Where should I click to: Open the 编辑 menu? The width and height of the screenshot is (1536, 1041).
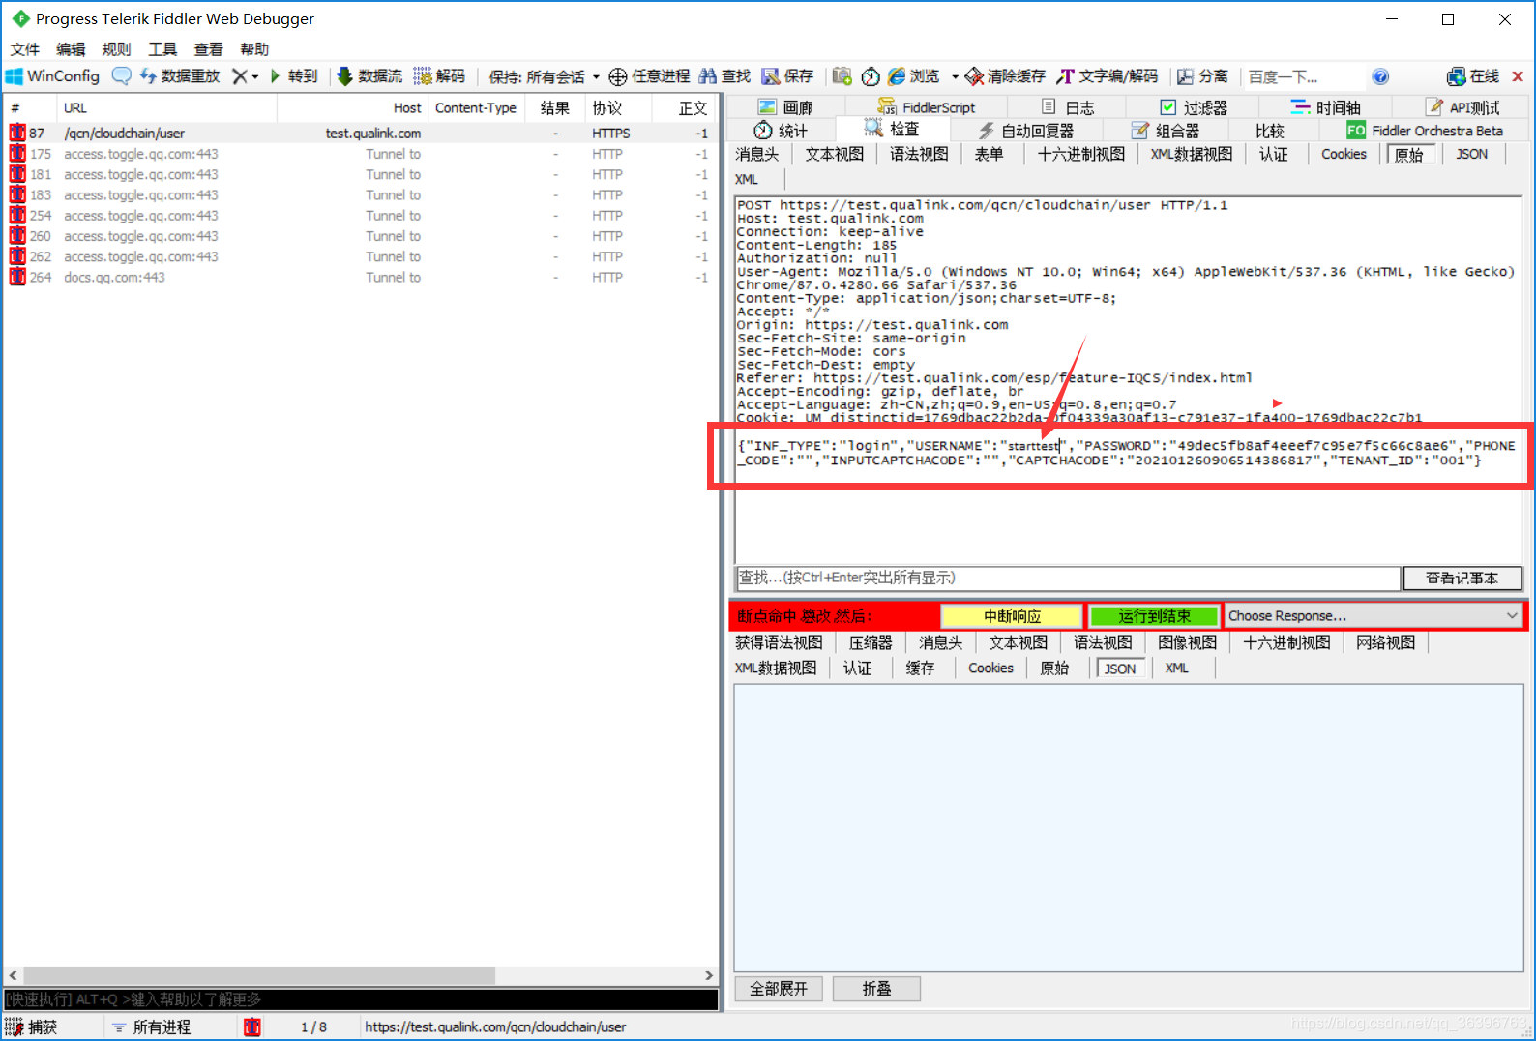pyautogui.click(x=71, y=49)
